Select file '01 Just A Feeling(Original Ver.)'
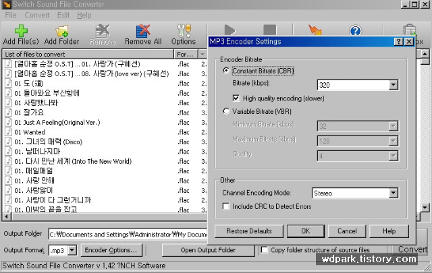 [x=57, y=122]
